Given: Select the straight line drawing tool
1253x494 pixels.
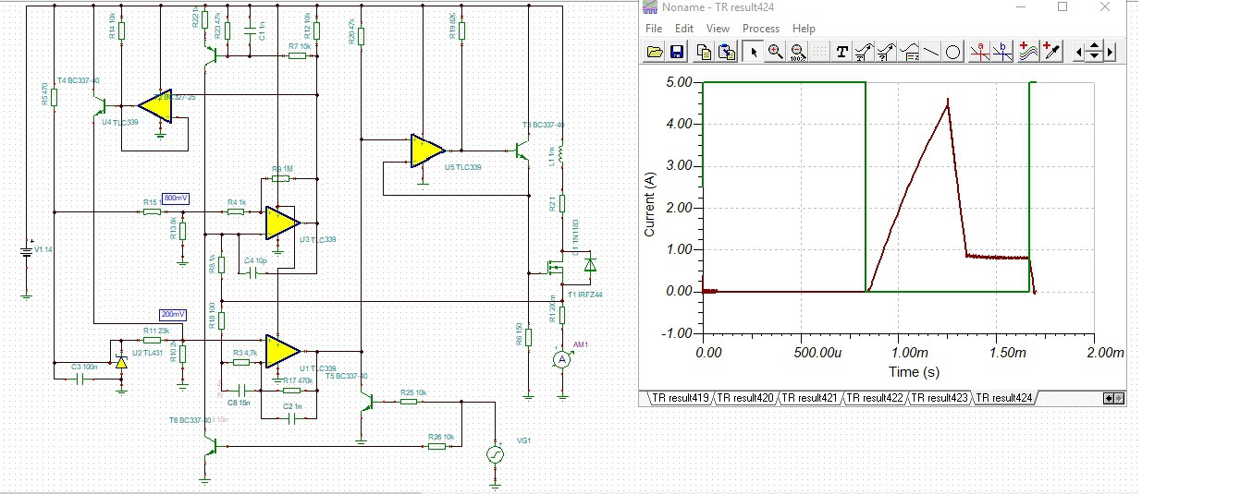Looking at the screenshot, I should click(x=932, y=52).
